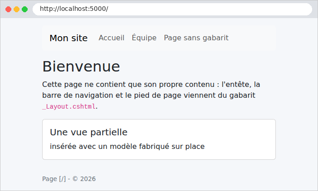Click the yellow minimize window button
Screen dimensions: 318x191
point(16,9)
